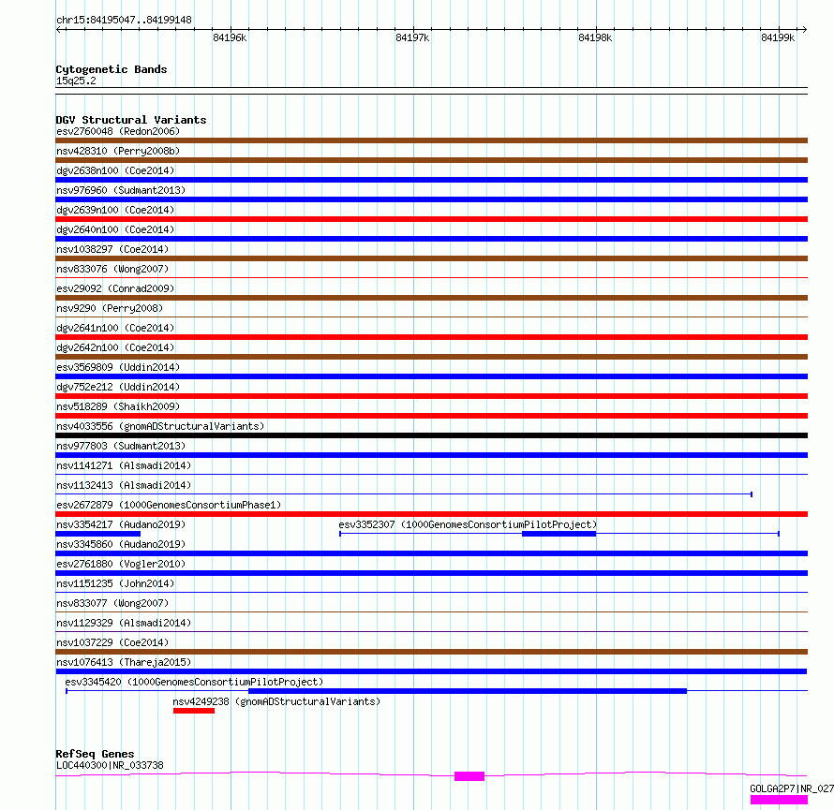Click the 84198k ruler position
This screenshot has height=810, width=834.
coord(595,37)
